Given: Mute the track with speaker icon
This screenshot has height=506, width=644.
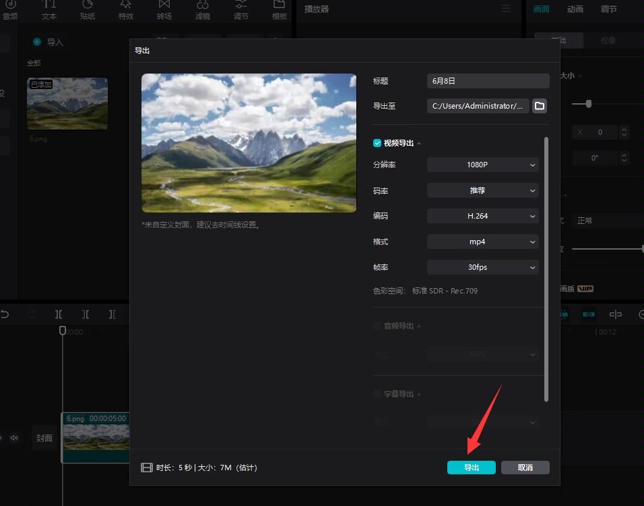Looking at the screenshot, I should (x=14, y=438).
